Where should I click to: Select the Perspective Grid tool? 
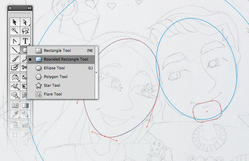(x=24, y=95)
